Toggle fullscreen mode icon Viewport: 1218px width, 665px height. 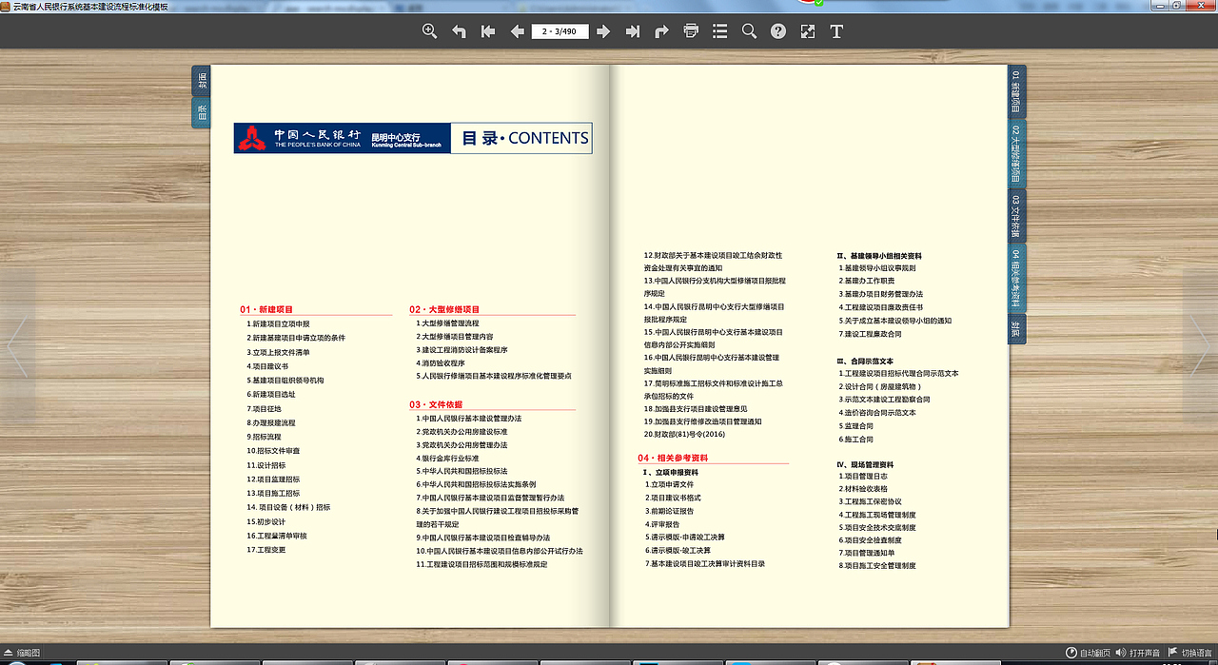click(808, 31)
